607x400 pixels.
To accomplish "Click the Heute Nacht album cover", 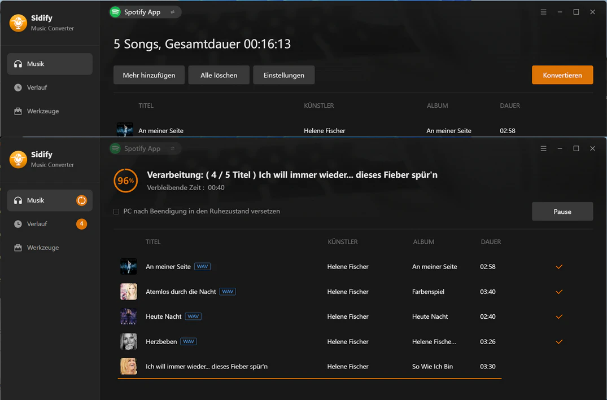I will 129,317.
